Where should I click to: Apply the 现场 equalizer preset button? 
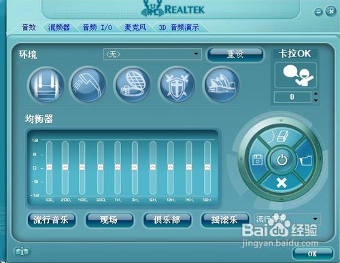(109, 220)
